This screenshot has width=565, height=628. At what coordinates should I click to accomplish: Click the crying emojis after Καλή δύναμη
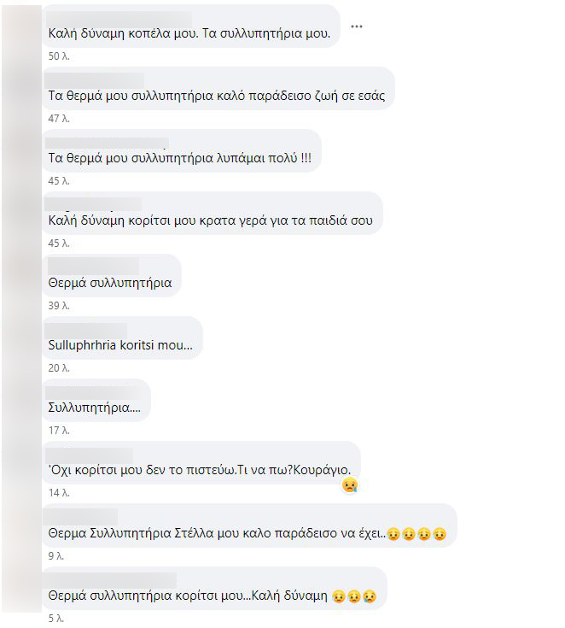tap(354, 596)
